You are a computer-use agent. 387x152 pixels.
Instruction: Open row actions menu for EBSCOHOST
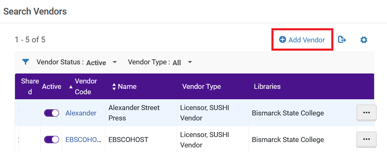tap(367, 140)
